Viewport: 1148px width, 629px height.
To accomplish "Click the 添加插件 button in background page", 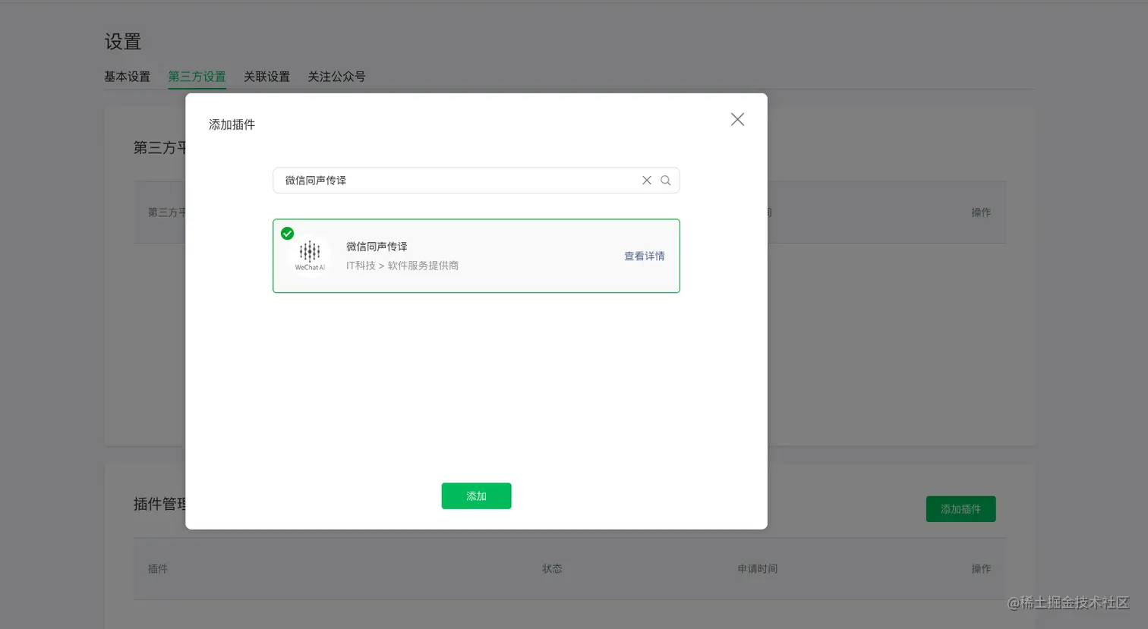I will pos(960,509).
